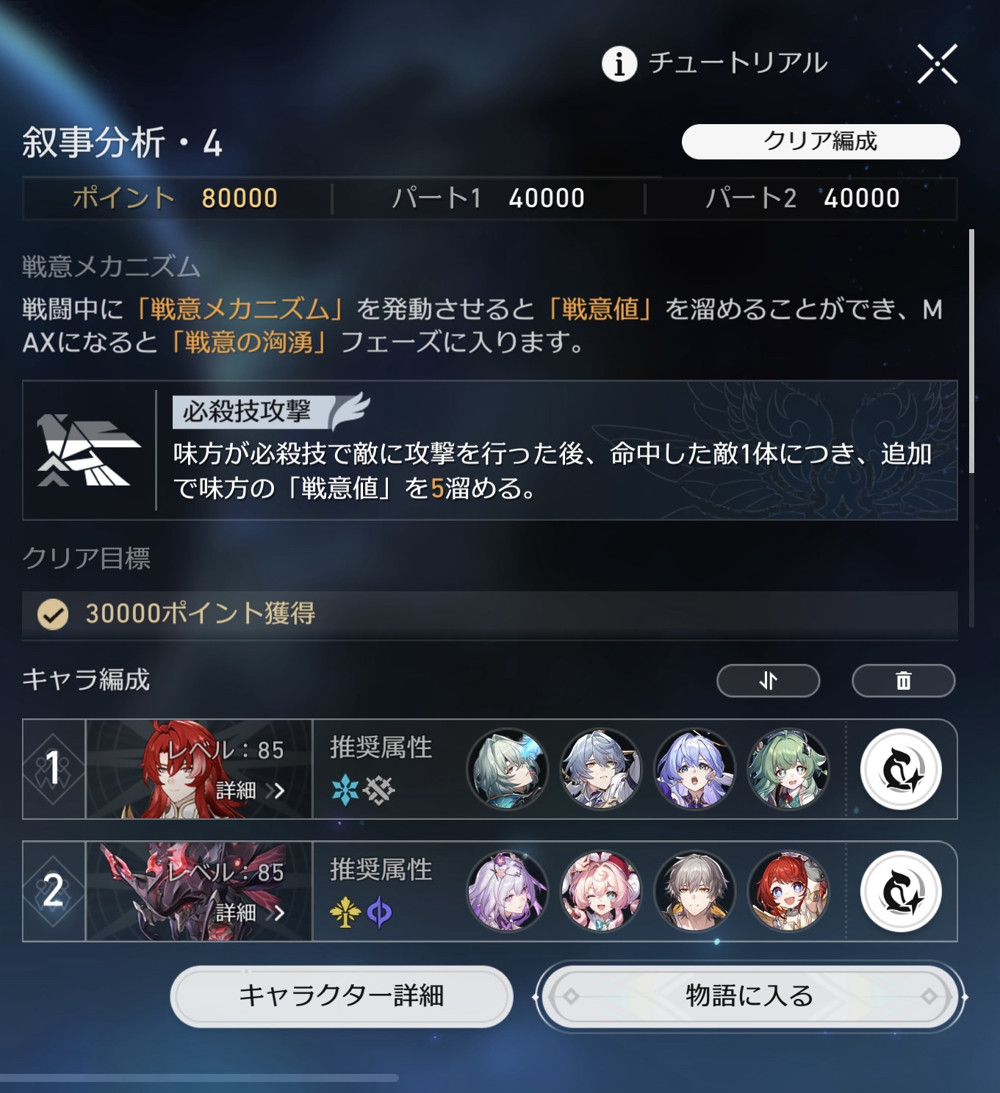The width and height of the screenshot is (1000, 1093).
Task: Open the チュートリアル info icon
Action: click(619, 63)
